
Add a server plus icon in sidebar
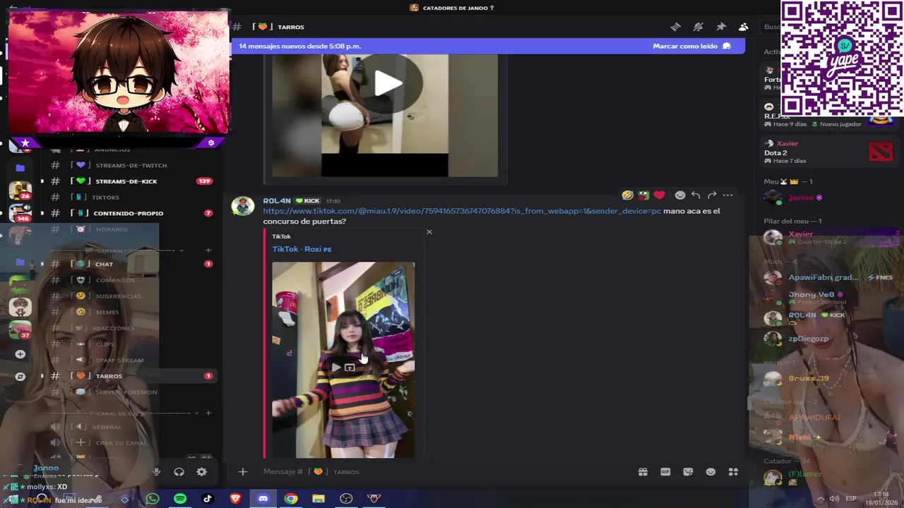(20, 353)
